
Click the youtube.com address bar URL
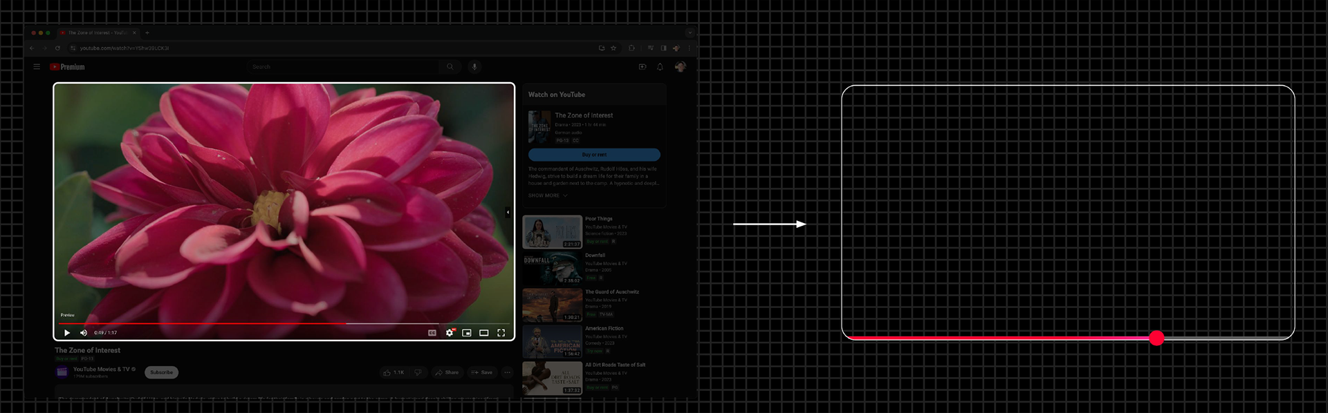(124, 48)
